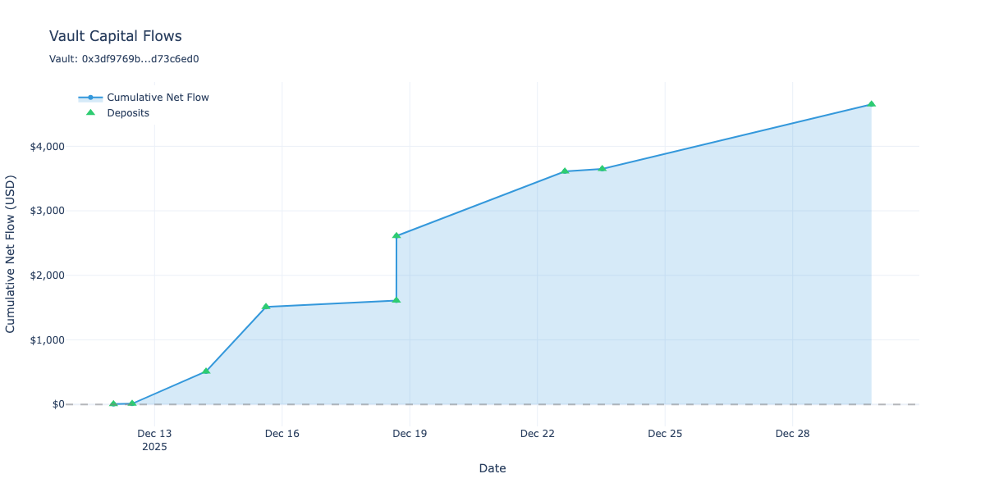Click the vault address subtitle text
985x492 pixels.
(x=124, y=59)
